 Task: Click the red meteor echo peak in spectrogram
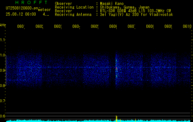(116, 68)
